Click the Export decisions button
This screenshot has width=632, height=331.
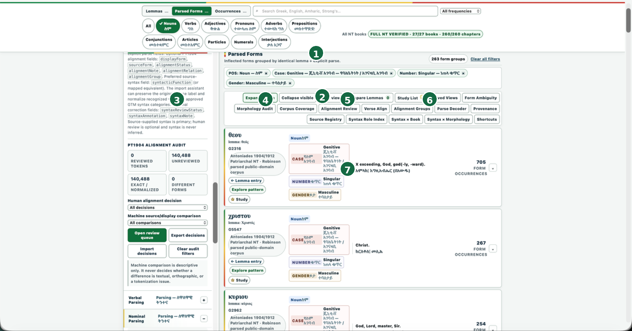(x=188, y=235)
